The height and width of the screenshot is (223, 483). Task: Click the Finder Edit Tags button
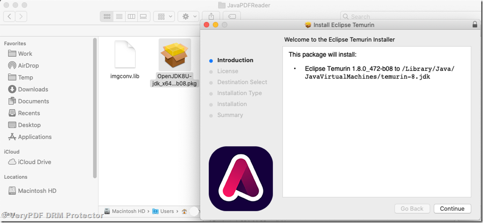[232, 16]
